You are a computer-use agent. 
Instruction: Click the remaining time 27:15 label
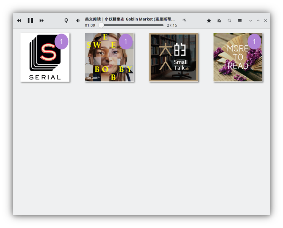click(172, 25)
